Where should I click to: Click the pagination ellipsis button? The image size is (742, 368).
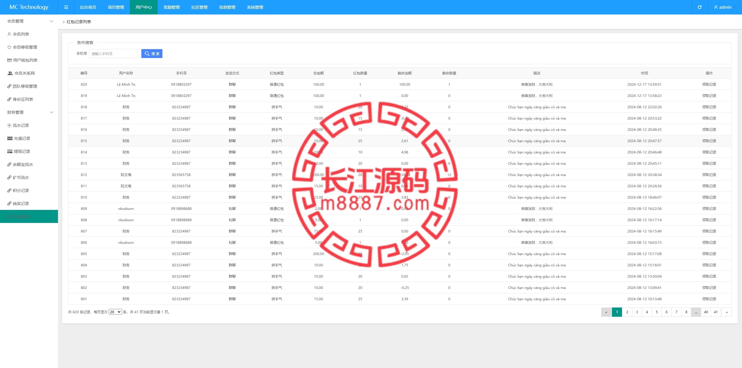[x=696, y=312]
